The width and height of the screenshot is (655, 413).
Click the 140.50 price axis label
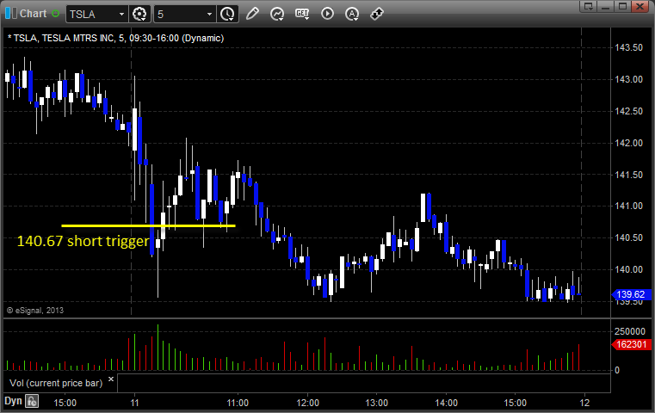tap(628, 237)
